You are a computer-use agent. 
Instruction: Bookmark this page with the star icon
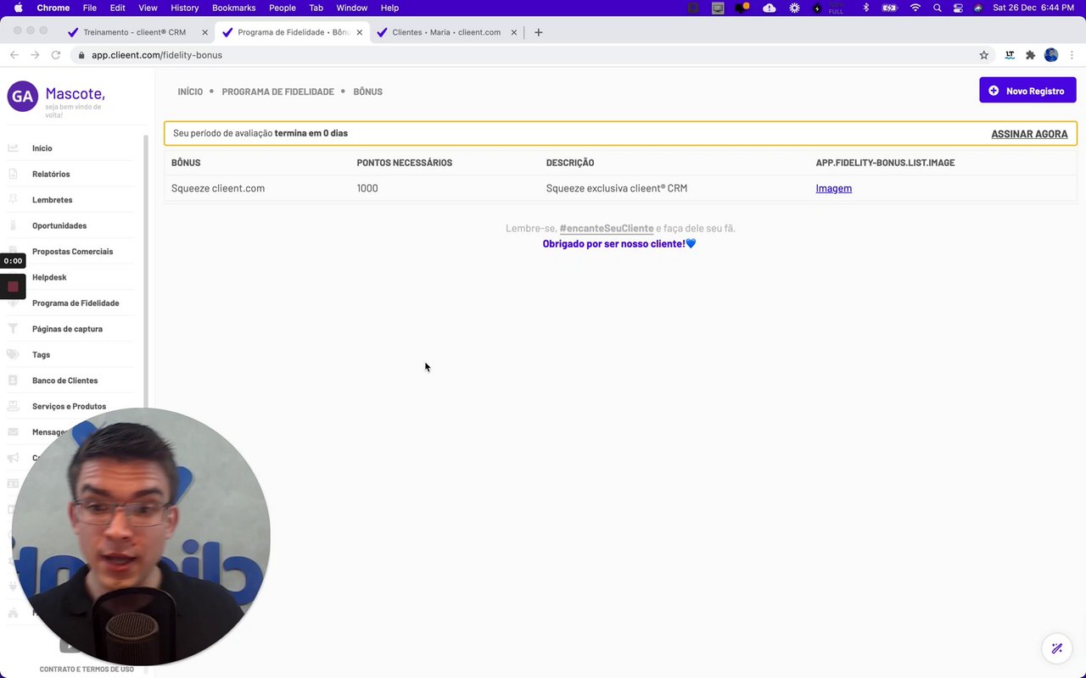click(984, 55)
